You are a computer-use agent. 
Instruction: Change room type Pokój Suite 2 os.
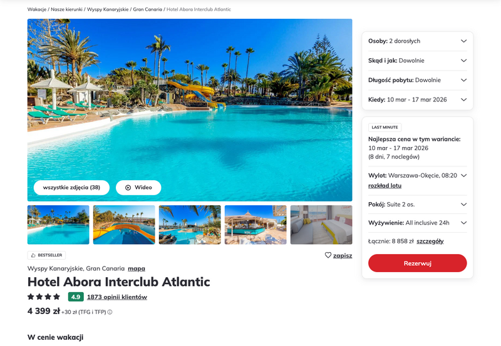417,204
